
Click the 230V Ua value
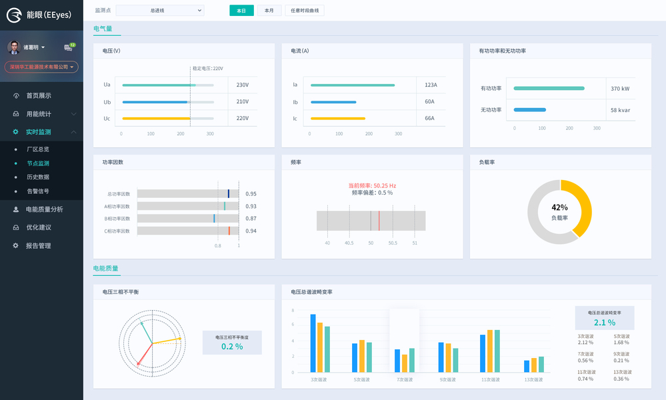(x=243, y=85)
